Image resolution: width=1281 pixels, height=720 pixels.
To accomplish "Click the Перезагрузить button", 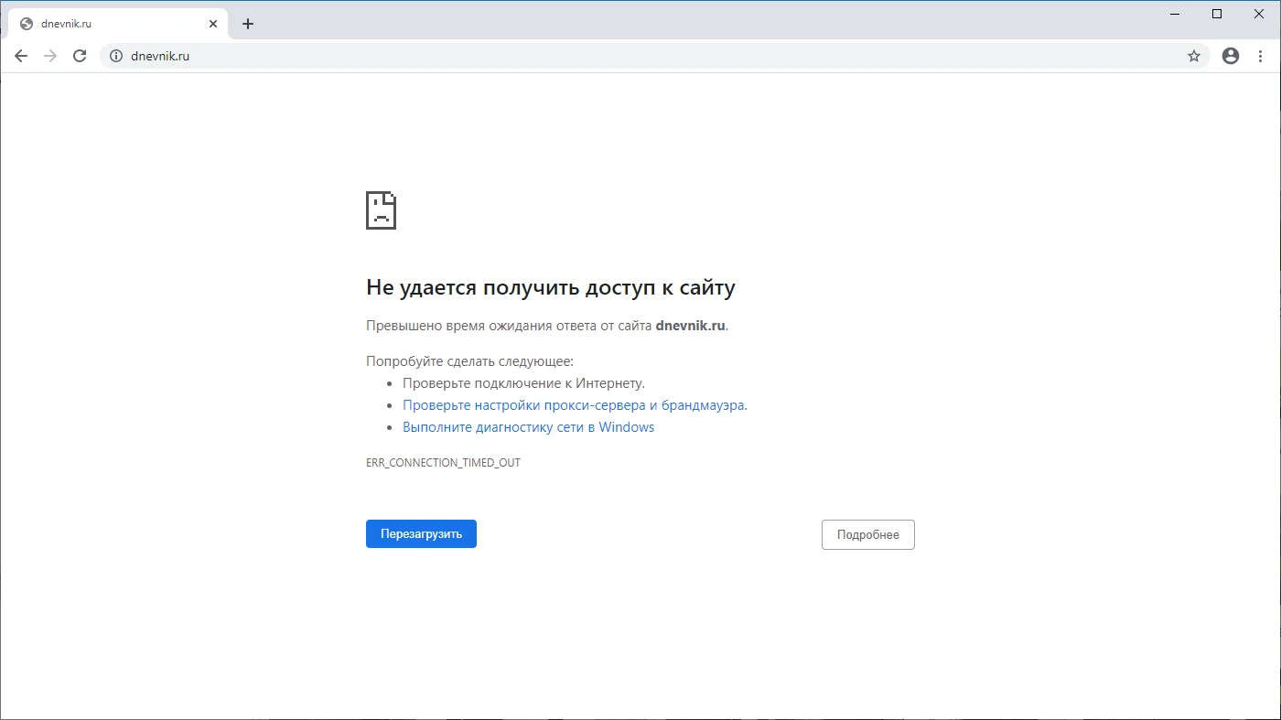I will (x=421, y=534).
